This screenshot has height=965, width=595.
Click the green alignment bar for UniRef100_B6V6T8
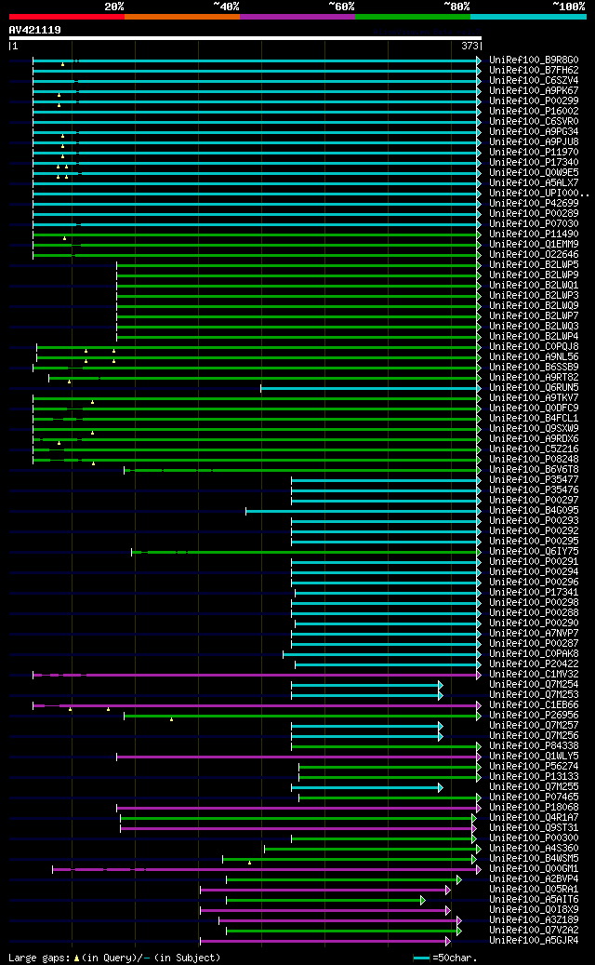[x=302, y=470]
